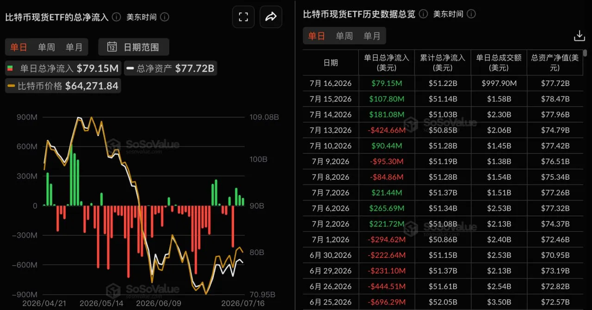Click info icon next to right 美东时间
This screenshot has height=310, width=592.
(471, 14)
